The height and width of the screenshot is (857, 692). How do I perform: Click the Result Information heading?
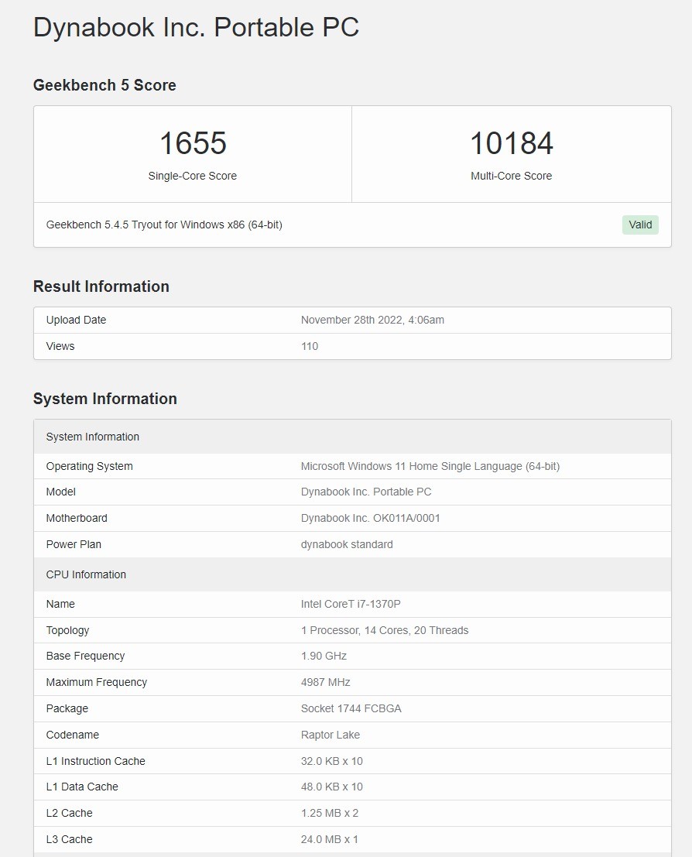101,286
